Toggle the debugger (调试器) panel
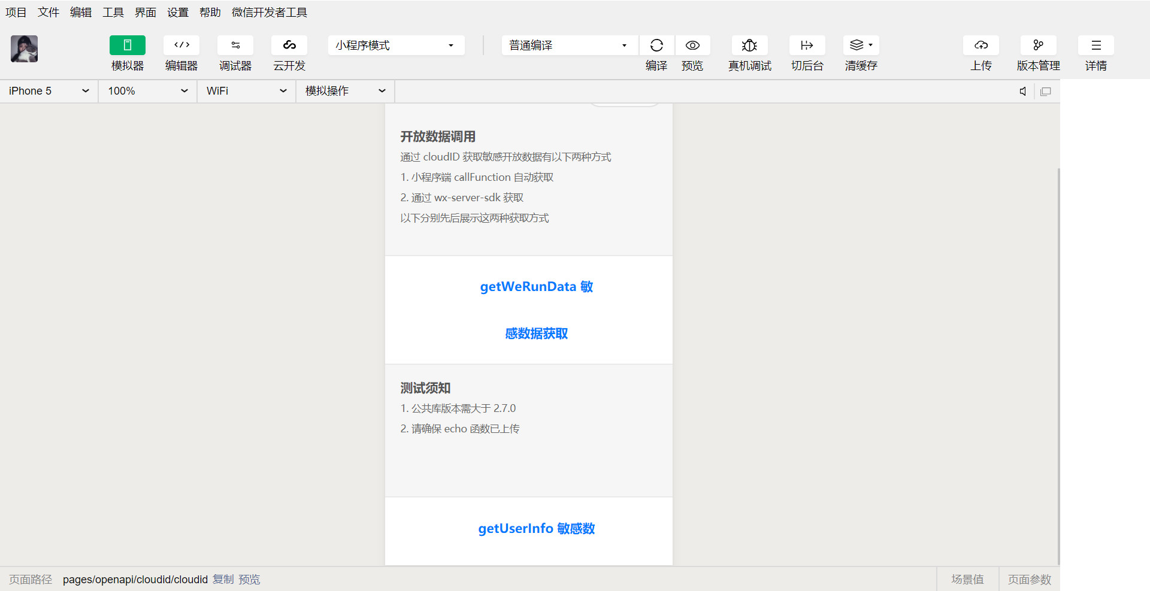1150x591 pixels. (x=235, y=46)
